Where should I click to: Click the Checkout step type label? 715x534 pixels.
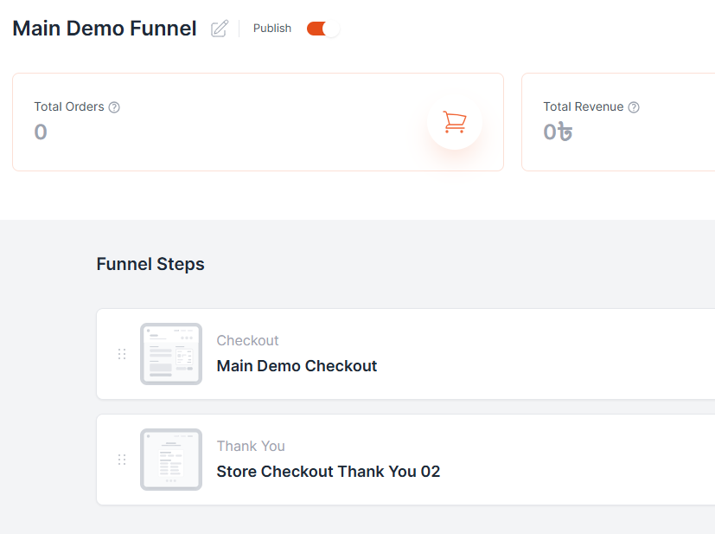(247, 340)
